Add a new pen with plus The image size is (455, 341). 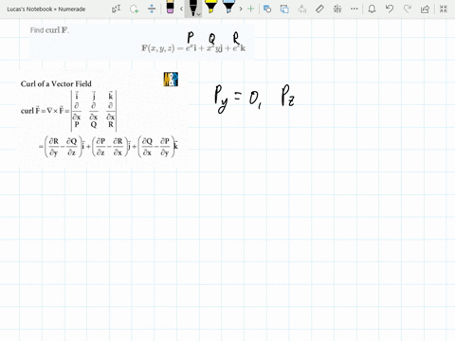click(x=251, y=9)
